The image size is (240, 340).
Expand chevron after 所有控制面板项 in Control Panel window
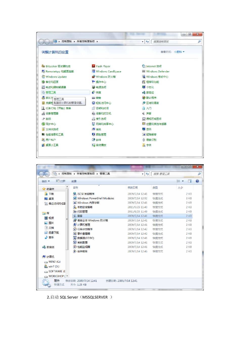coord(97,41)
